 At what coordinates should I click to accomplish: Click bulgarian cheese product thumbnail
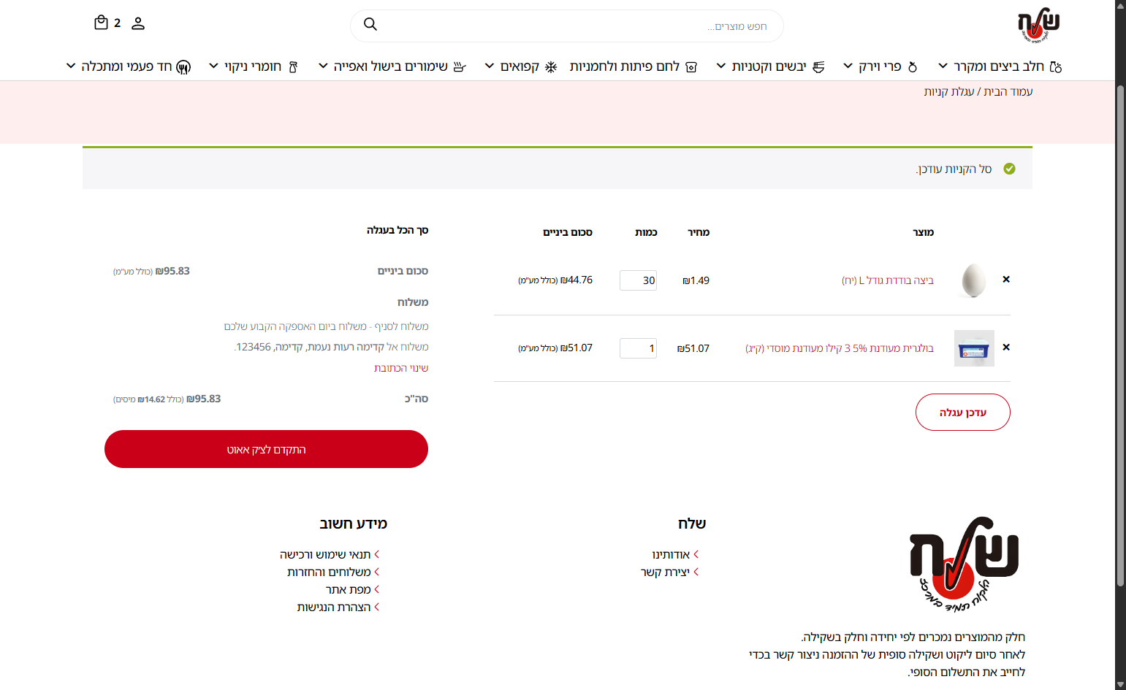tap(974, 348)
